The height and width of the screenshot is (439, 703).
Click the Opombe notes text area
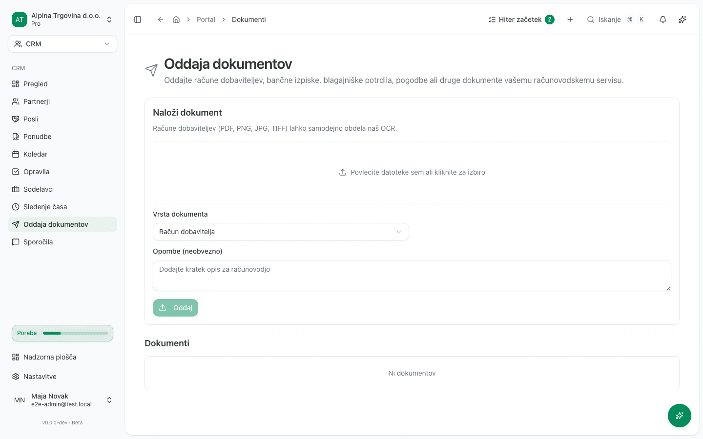pyautogui.click(x=412, y=276)
